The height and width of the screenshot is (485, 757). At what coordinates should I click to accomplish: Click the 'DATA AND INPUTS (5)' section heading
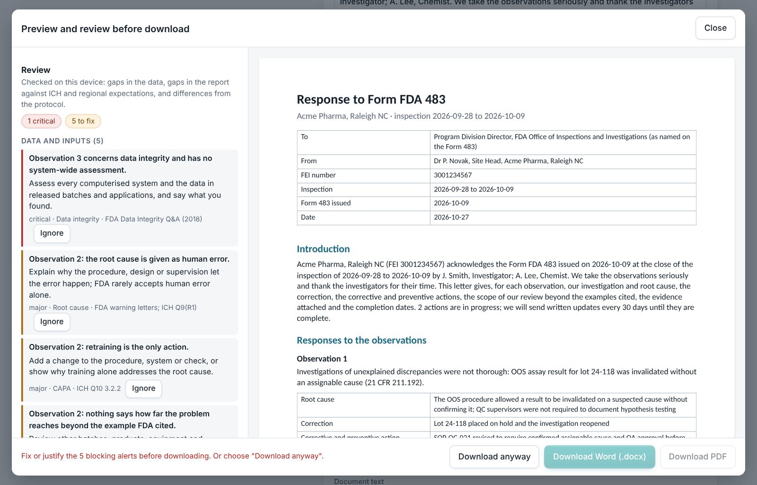(62, 141)
